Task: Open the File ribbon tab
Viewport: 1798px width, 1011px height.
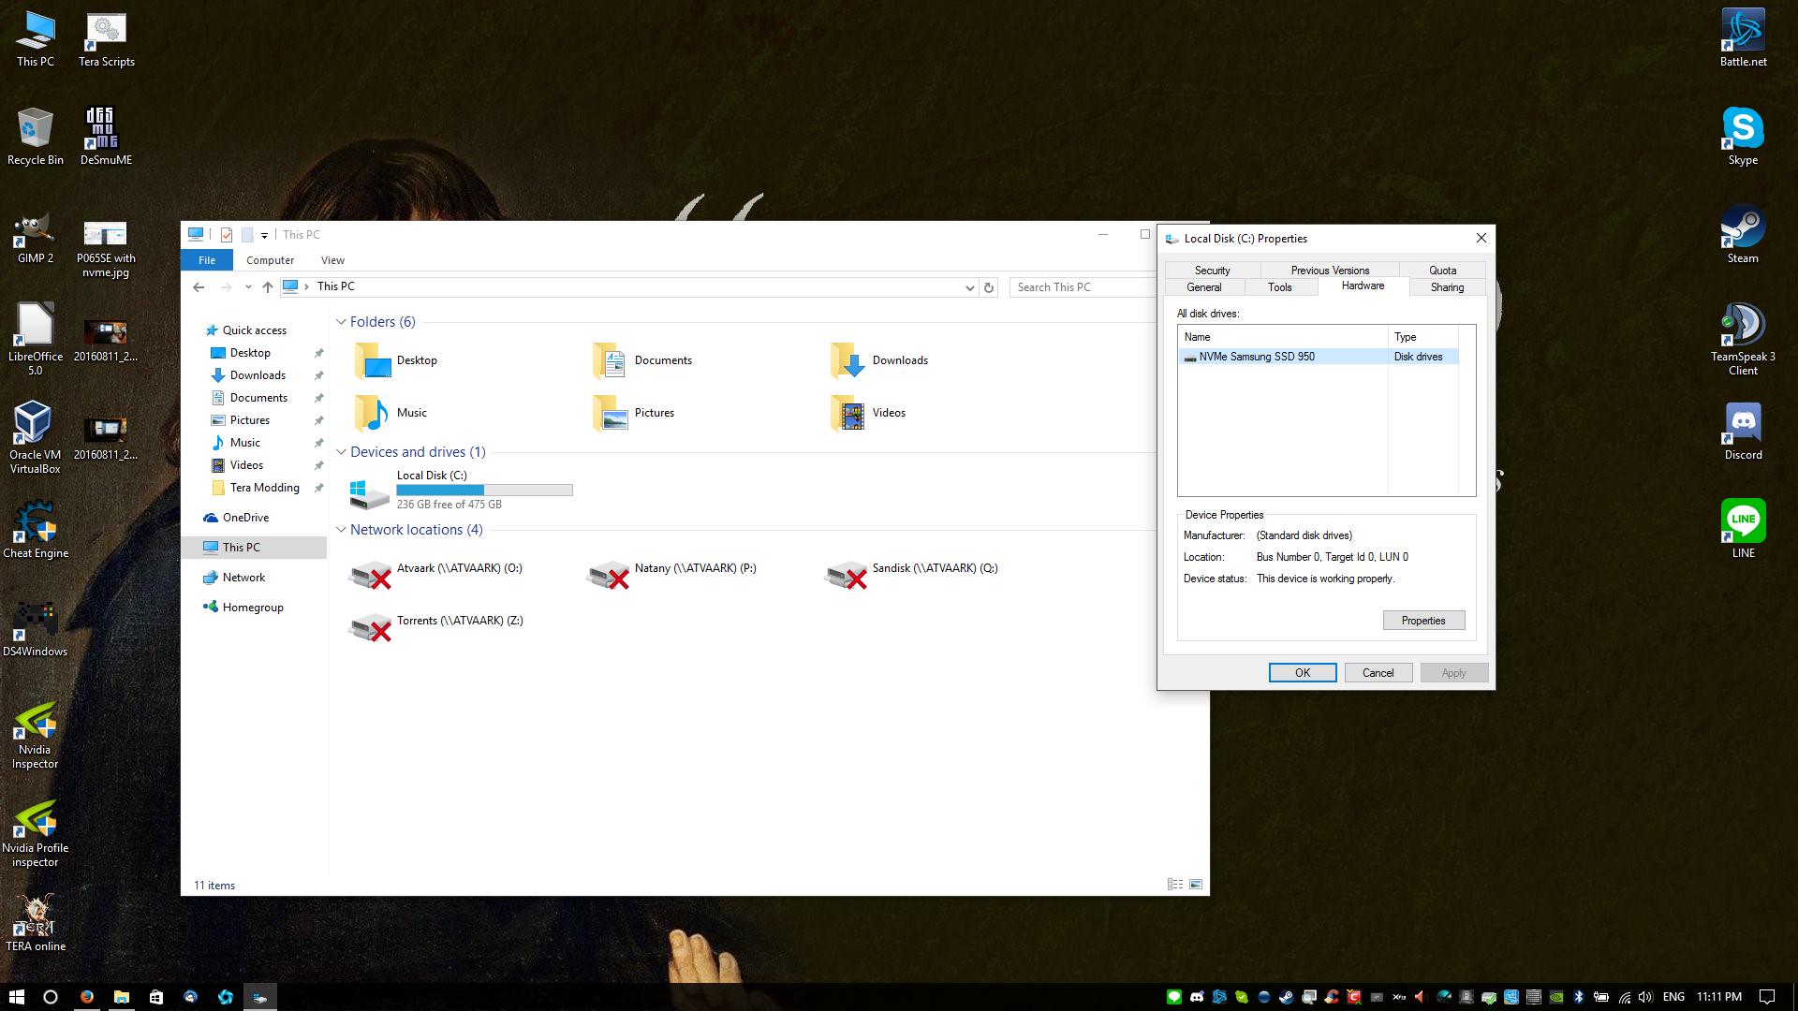Action: pos(206,260)
